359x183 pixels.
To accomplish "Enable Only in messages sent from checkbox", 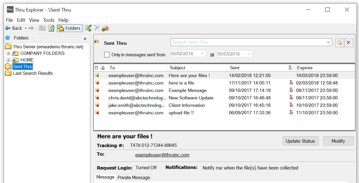I will pos(107,55).
